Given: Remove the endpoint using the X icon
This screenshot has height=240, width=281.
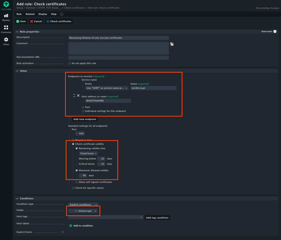Looking at the screenshot, I should 78,96.
